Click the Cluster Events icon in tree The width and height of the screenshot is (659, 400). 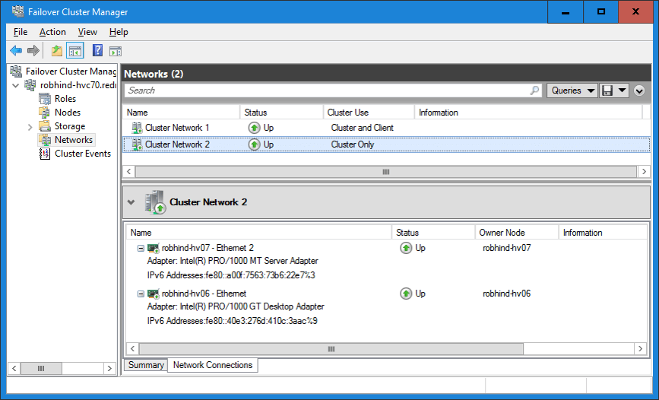[45, 154]
